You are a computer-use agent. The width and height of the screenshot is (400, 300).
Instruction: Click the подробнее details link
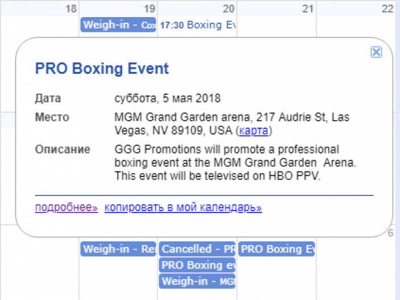[x=66, y=208]
